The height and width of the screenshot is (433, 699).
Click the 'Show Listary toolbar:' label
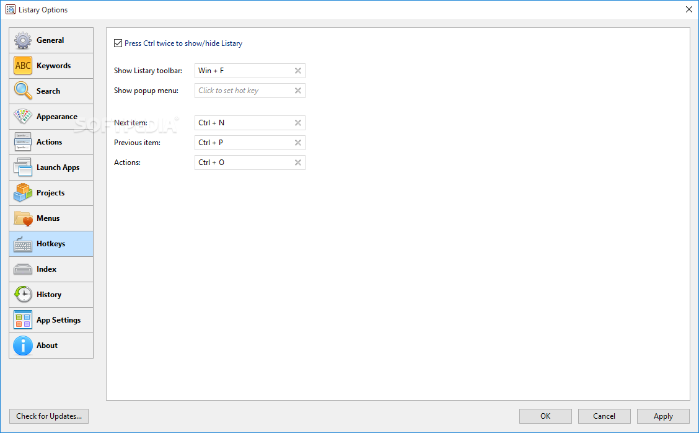[148, 71]
